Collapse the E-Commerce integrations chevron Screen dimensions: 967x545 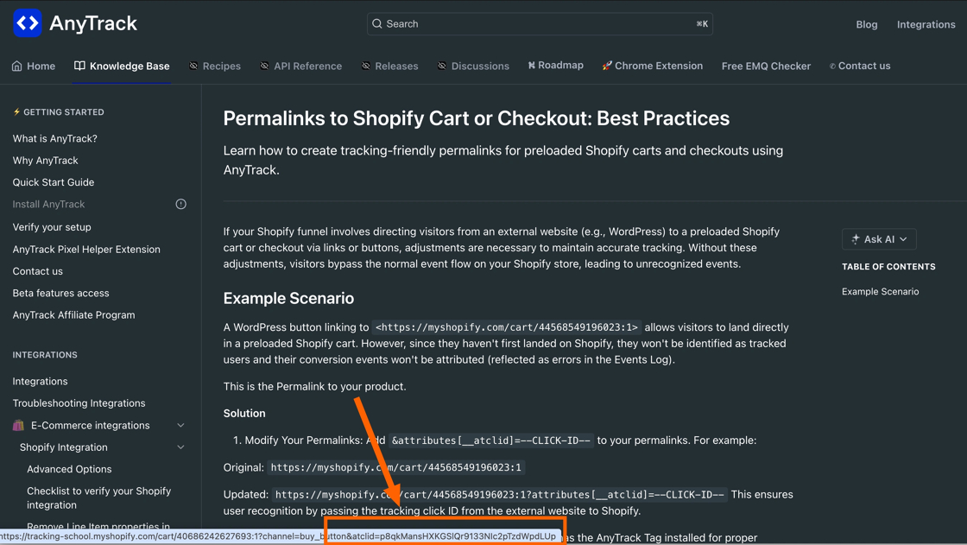click(180, 425)
